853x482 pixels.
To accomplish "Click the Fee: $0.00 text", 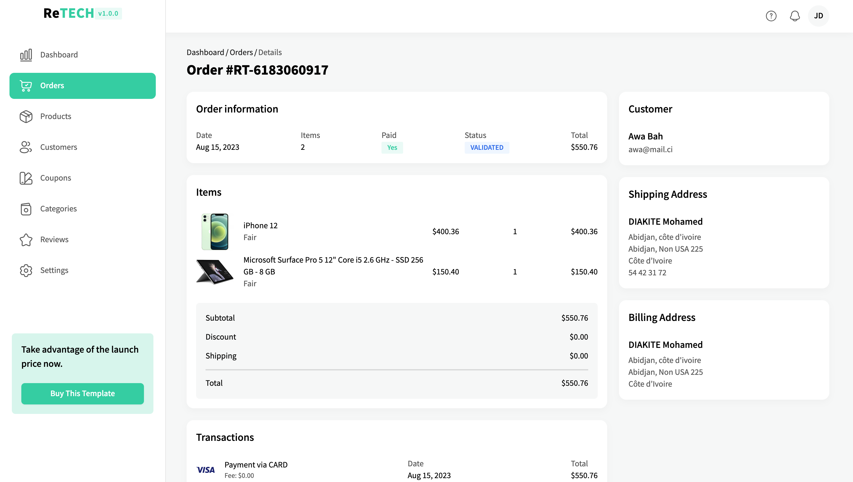I will coord(239,476).
